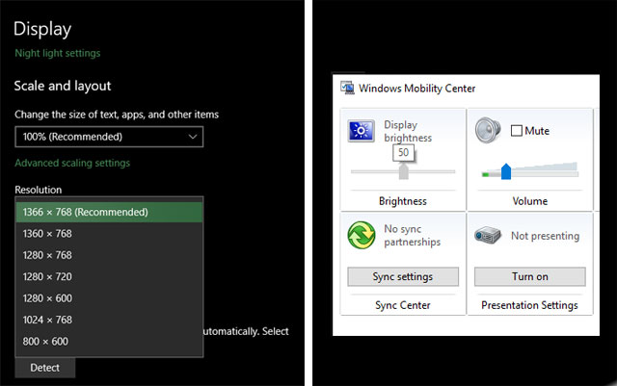
Task: Open the scale percentage dropdown
Action: click(x=109, y=137)
